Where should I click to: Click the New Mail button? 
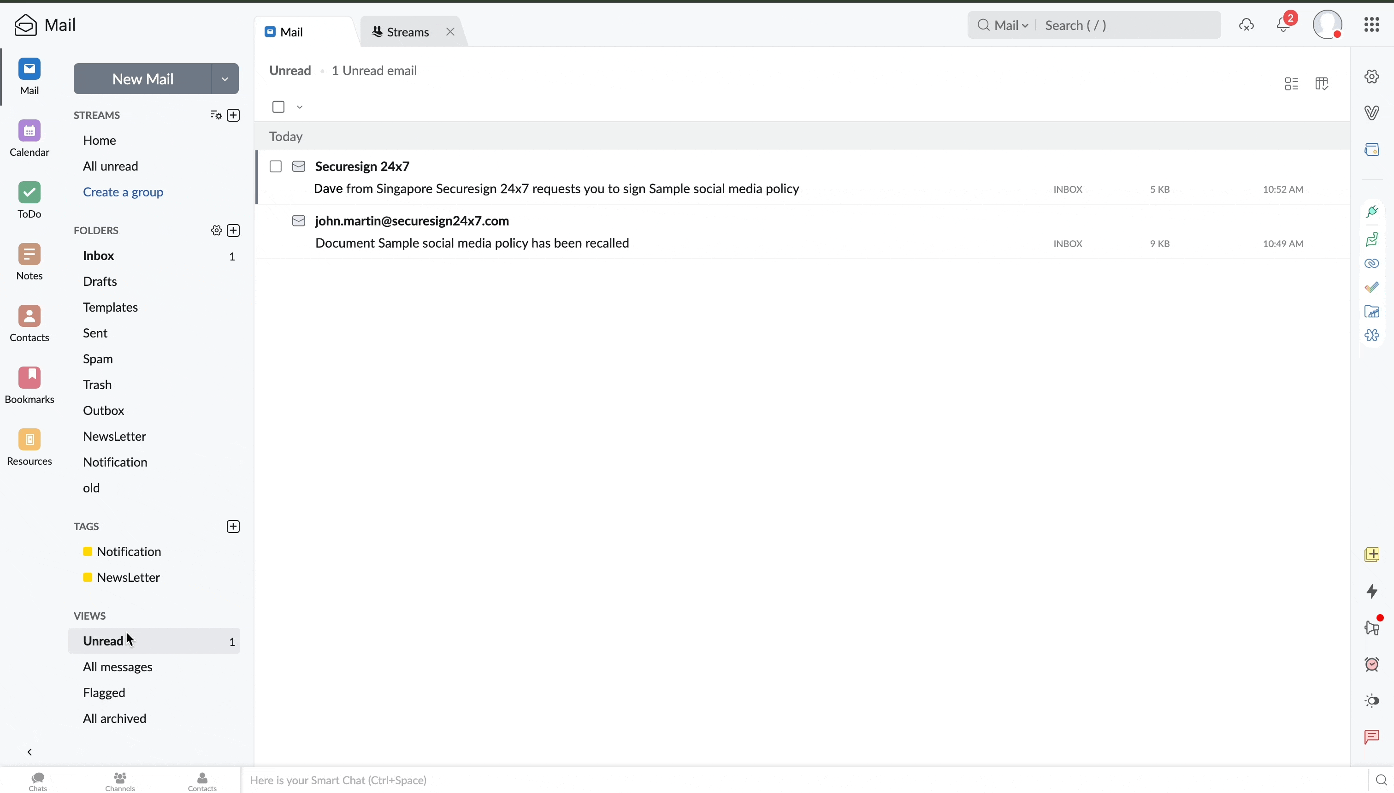tap(142, 79)
